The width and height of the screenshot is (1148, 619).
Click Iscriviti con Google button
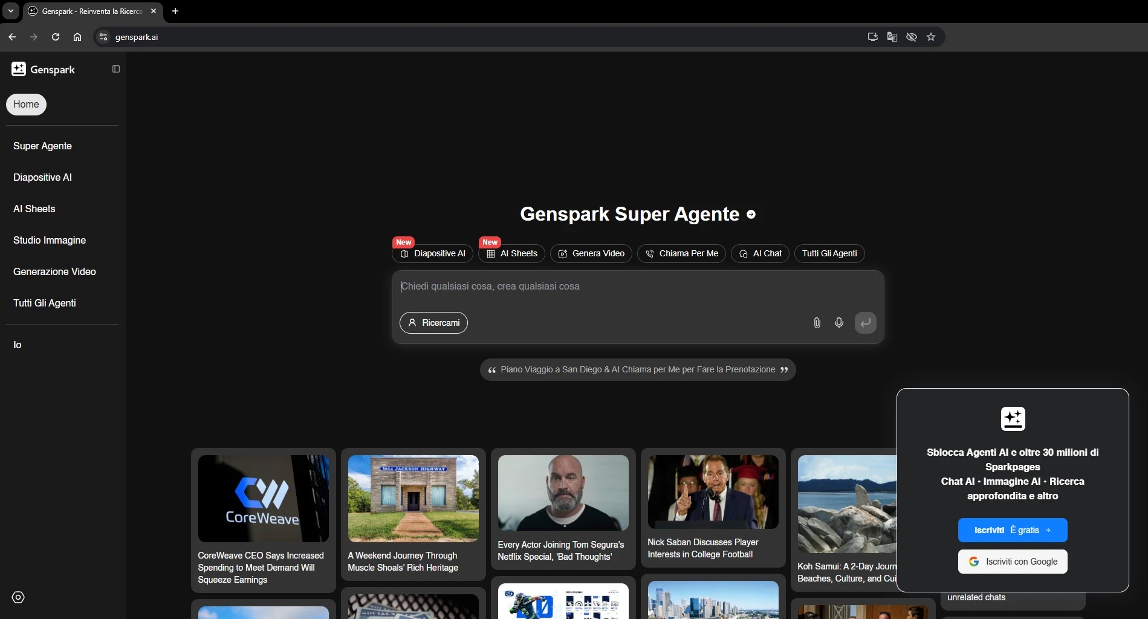(1013, 562)
